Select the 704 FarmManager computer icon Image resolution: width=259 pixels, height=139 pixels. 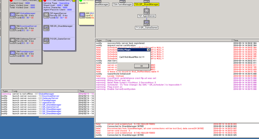pyautogui.click(x=13, y=54)
